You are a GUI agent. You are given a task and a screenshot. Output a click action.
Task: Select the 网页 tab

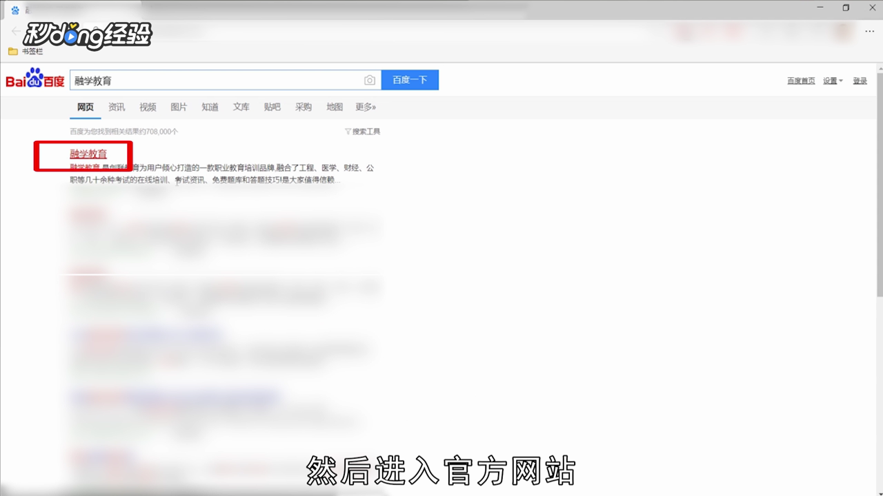(86, 107)
